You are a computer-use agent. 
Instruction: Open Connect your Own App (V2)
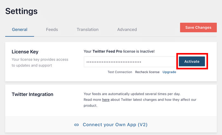coord(115,125)
